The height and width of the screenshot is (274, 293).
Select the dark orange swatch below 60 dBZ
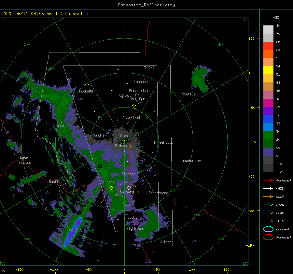coord(268,54)
